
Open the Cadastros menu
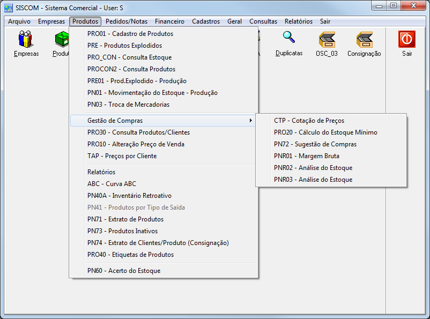[205, 21]
